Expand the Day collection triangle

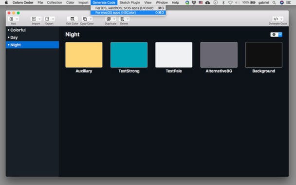8,37
